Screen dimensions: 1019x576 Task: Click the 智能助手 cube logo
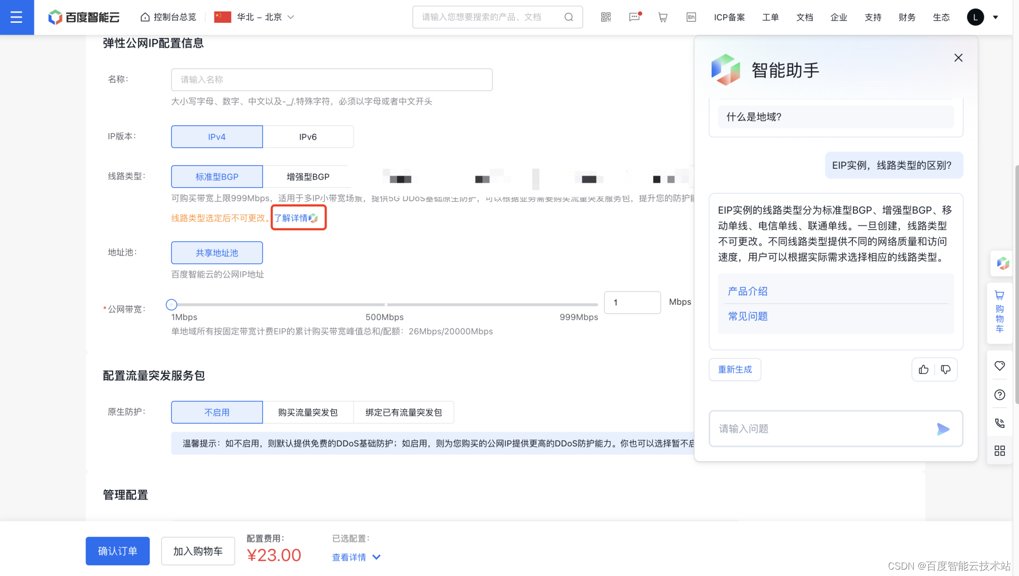pos(726,70)
